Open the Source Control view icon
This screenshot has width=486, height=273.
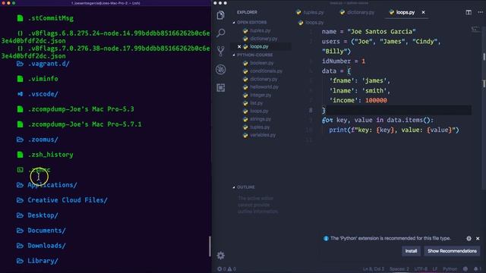pos(220,51)
